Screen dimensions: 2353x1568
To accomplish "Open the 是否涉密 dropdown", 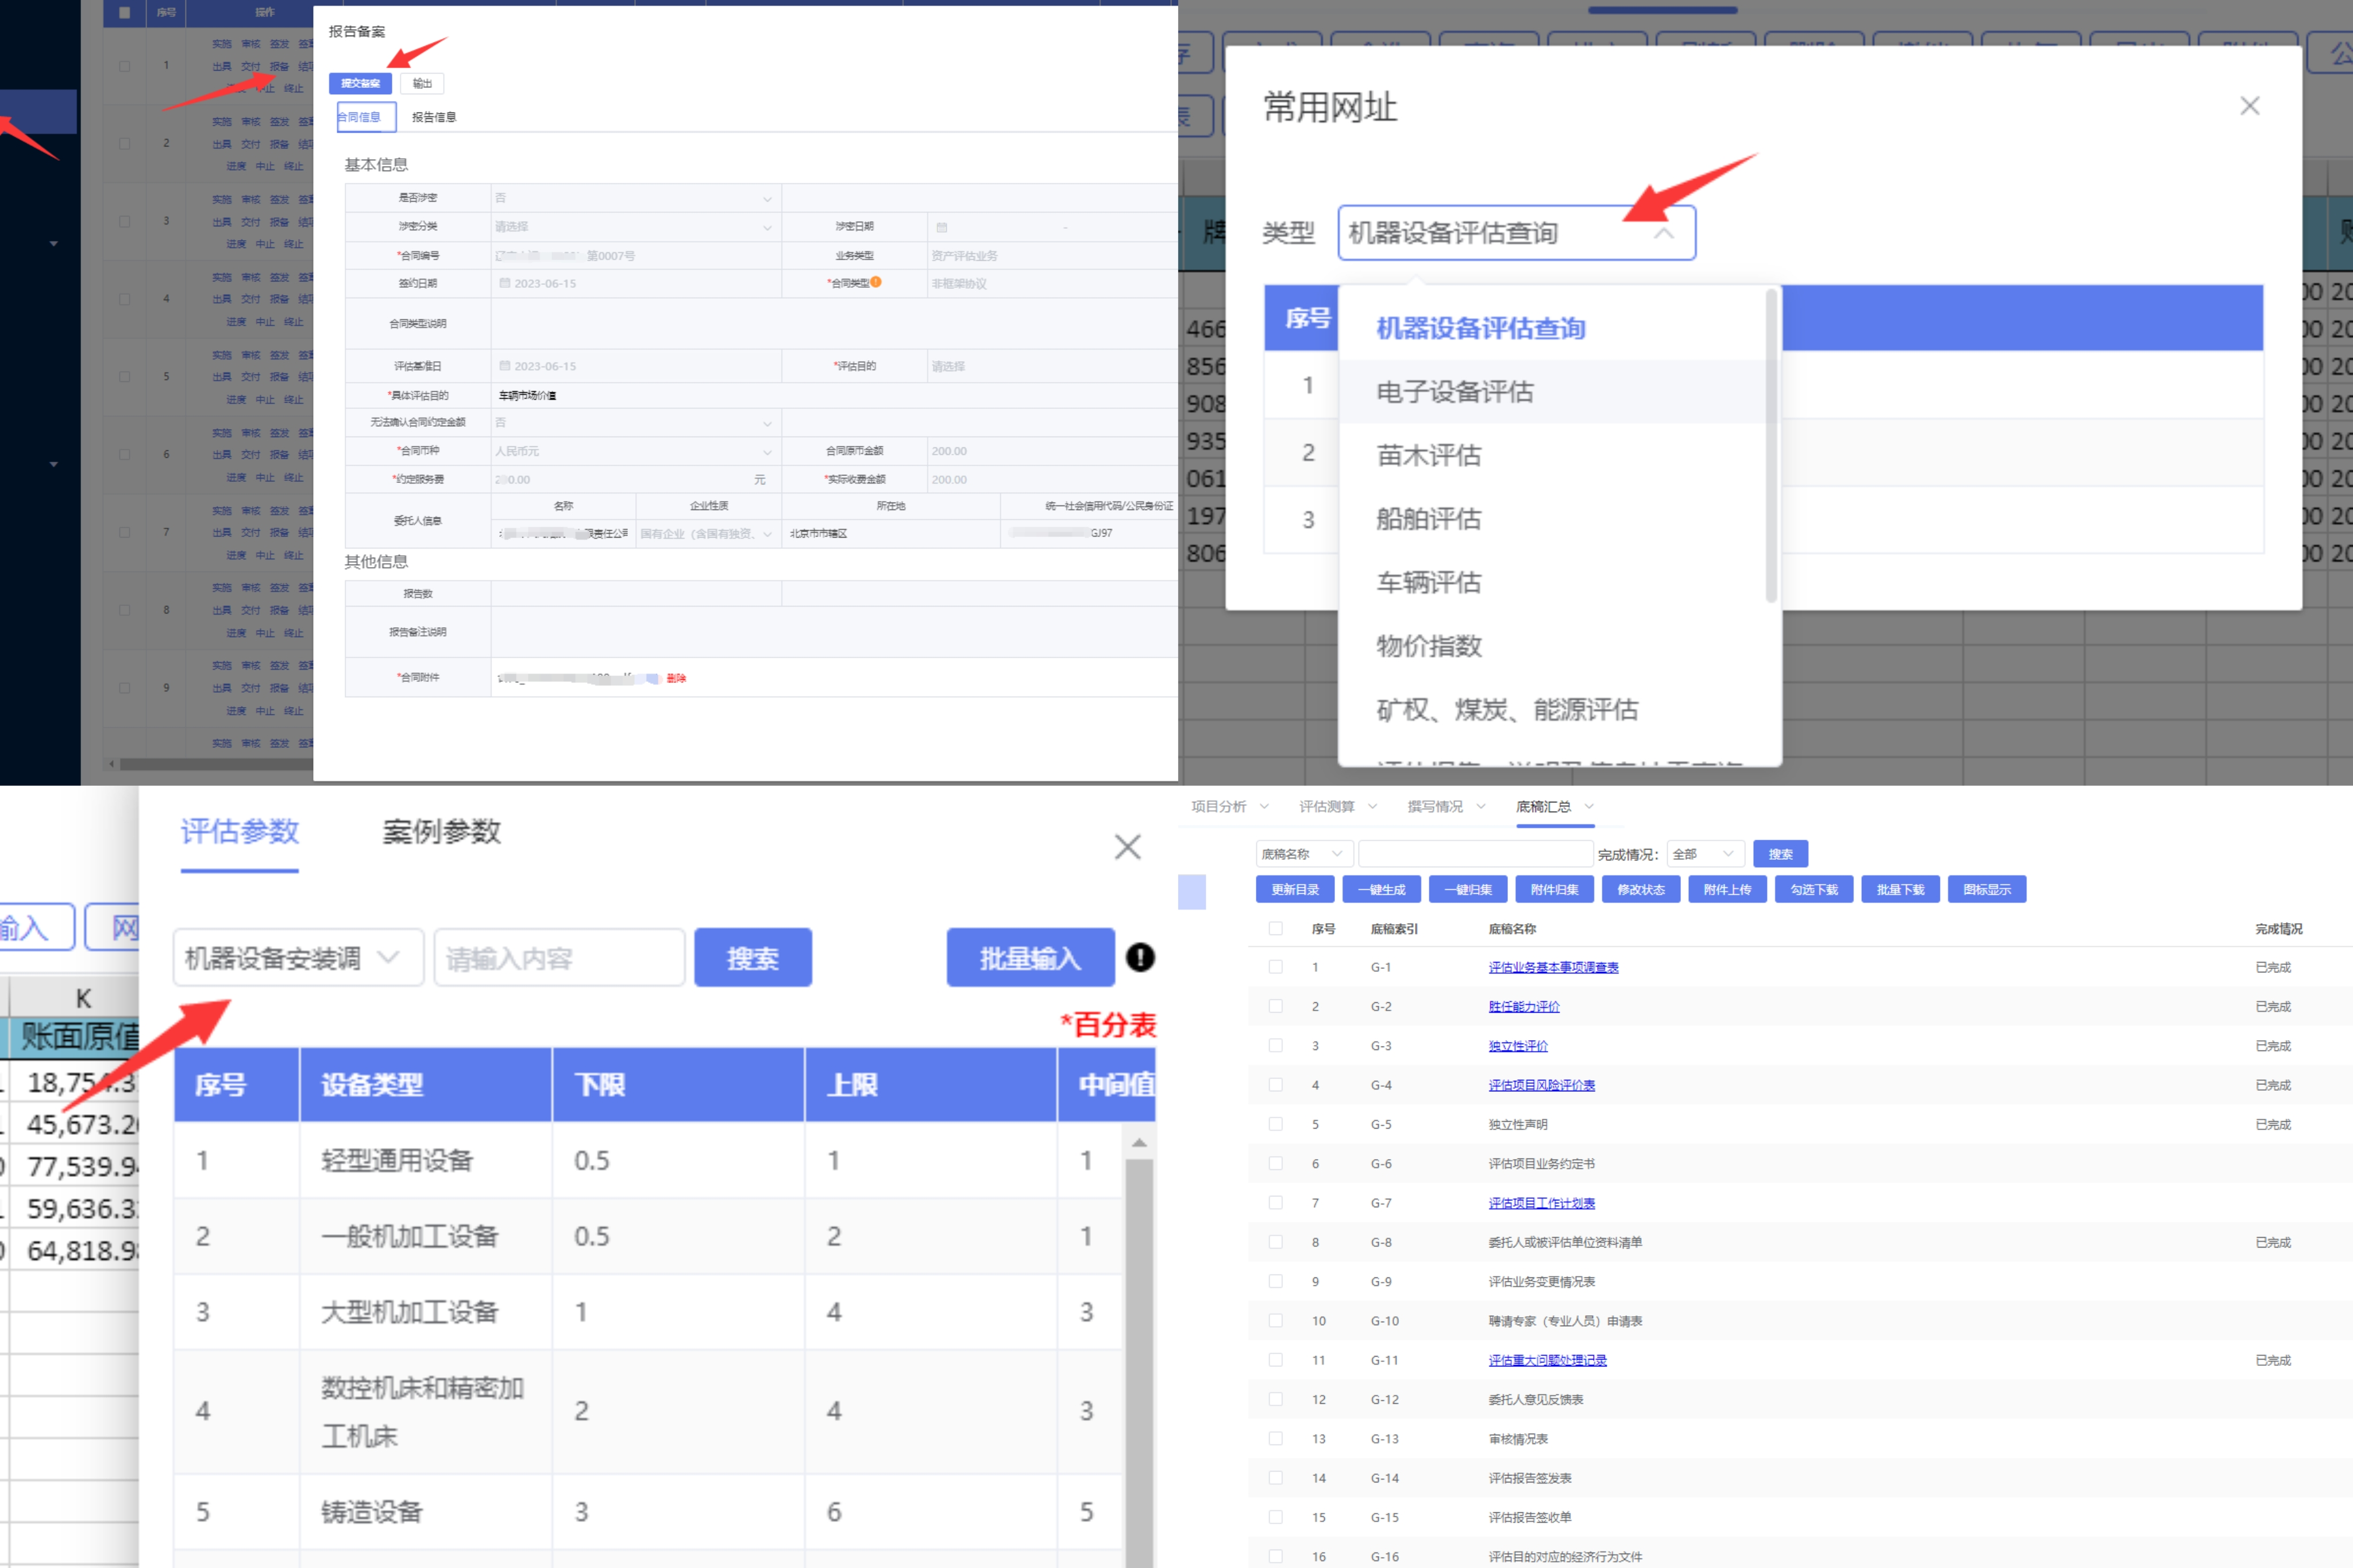I will [635, 198].
